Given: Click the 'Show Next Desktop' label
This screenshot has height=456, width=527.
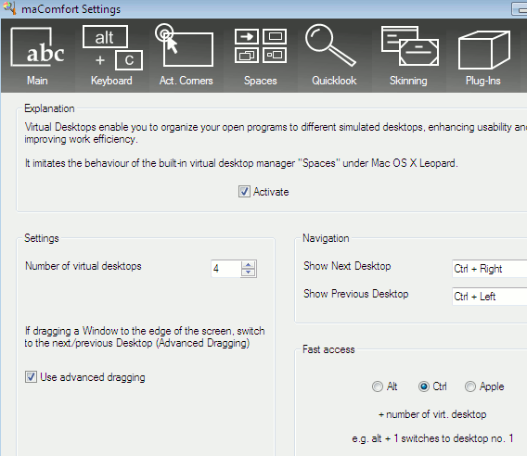Looking at the screenshot, I should (x=347, y=266).
